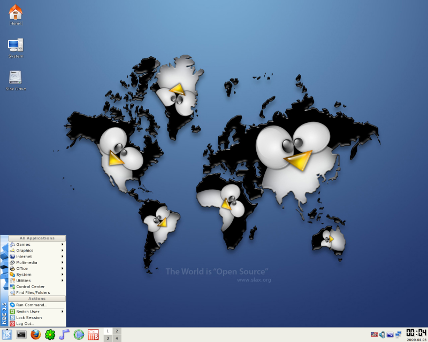This screenshot has height=342, width=428.
Task: Open the network computers tray icon
Action: (398, 335)
